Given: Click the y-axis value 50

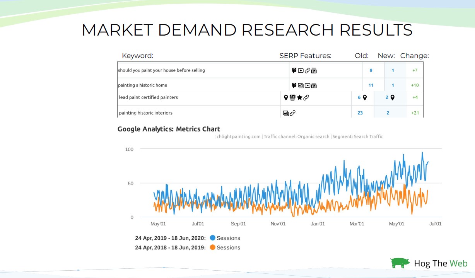Looking at the screenshot, I should point(130,183).
